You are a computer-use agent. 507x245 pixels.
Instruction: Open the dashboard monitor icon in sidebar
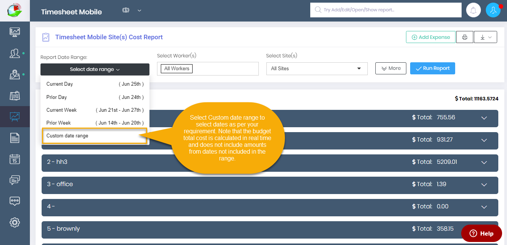[15, 32]
